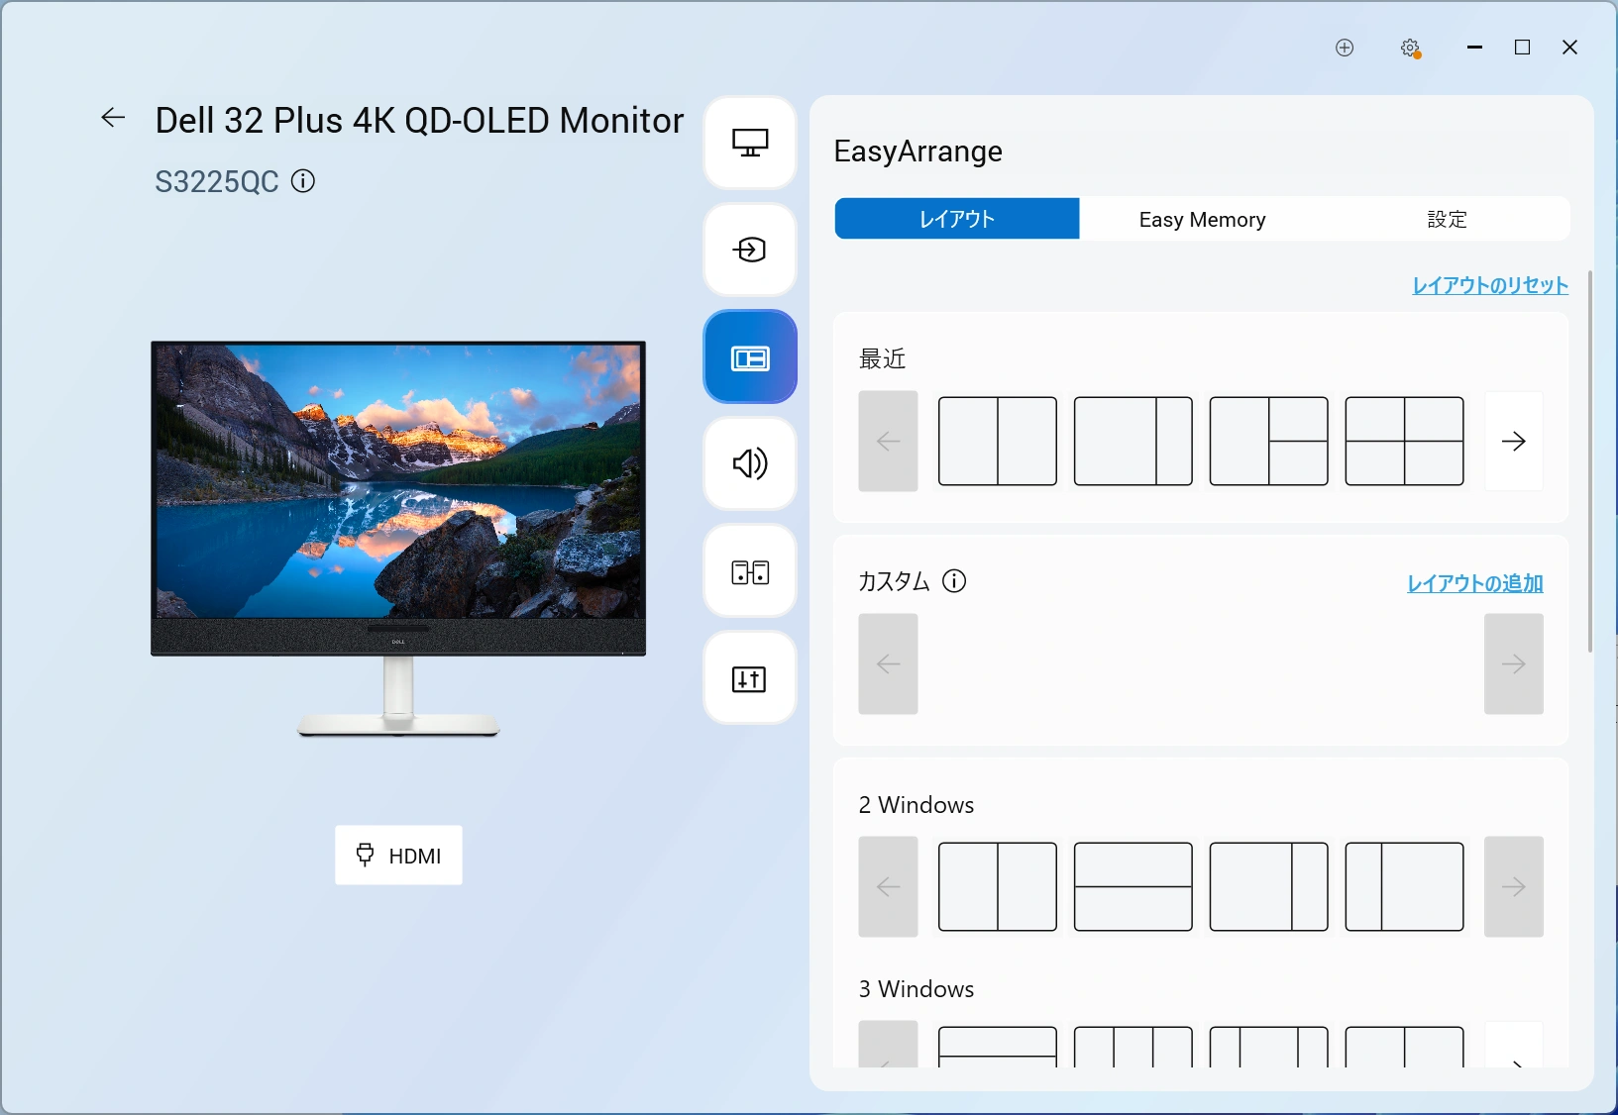The height and width of the screenshot is (1115, 1618).
Task: Open the Input source sidebar icon
Action: click(x=750, y=250)
